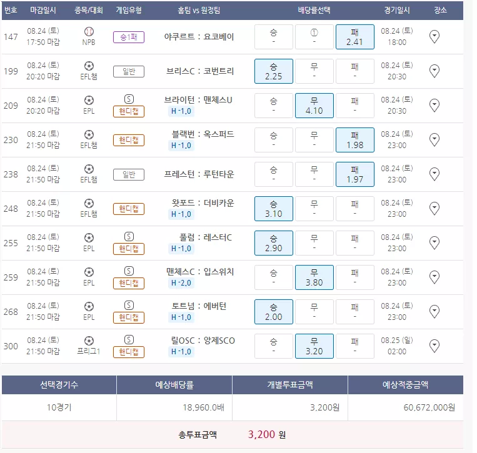Click location pin for Brighton vs Man U
Viewport: 477px width, 453px height.
[435, 106]
